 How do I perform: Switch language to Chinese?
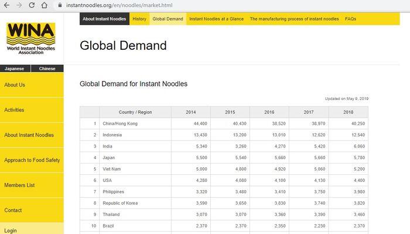[47, 68]
